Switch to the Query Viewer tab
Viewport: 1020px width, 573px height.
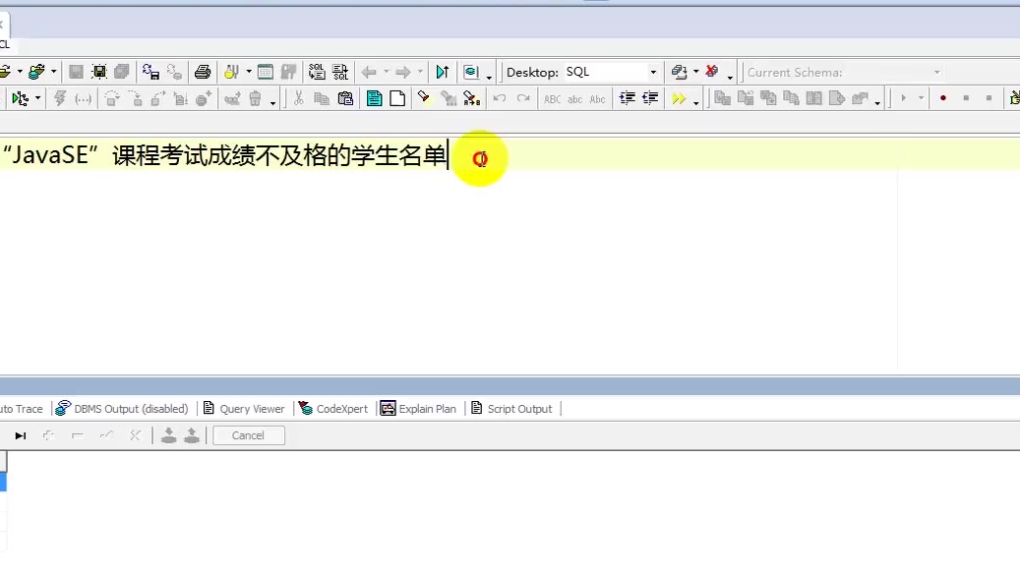pos(244,409)
